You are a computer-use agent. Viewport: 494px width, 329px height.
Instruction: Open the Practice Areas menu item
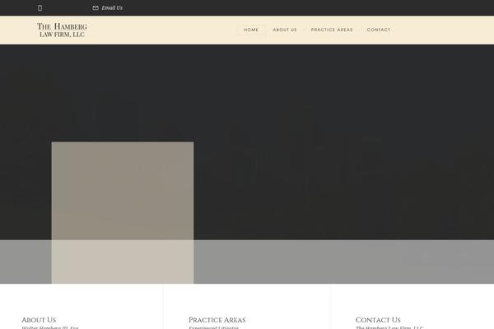pos(332,30)
